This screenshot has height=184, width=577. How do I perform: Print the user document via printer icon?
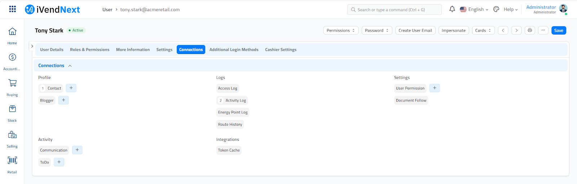coord(530,31)
